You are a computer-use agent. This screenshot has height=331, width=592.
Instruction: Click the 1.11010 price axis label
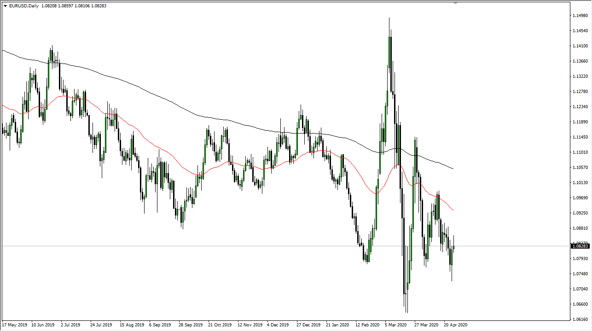pyautogui.click(x=580, y=152)
